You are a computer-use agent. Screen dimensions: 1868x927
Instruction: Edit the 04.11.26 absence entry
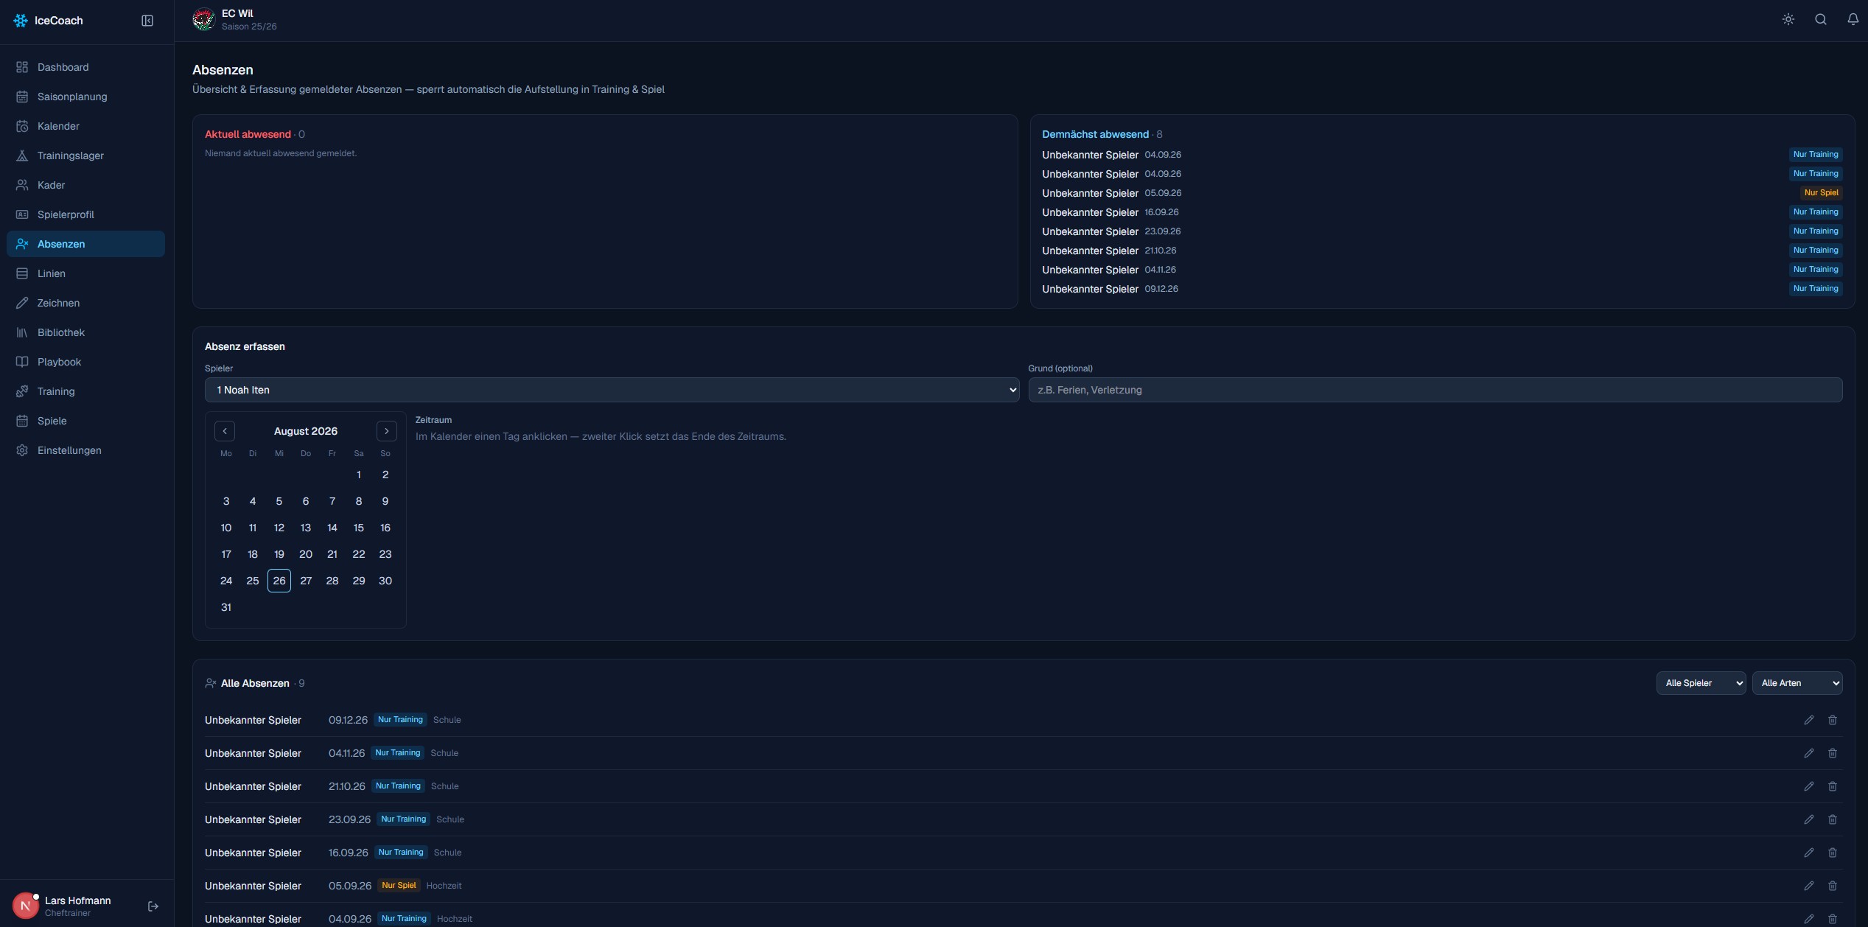[1809, 753]
